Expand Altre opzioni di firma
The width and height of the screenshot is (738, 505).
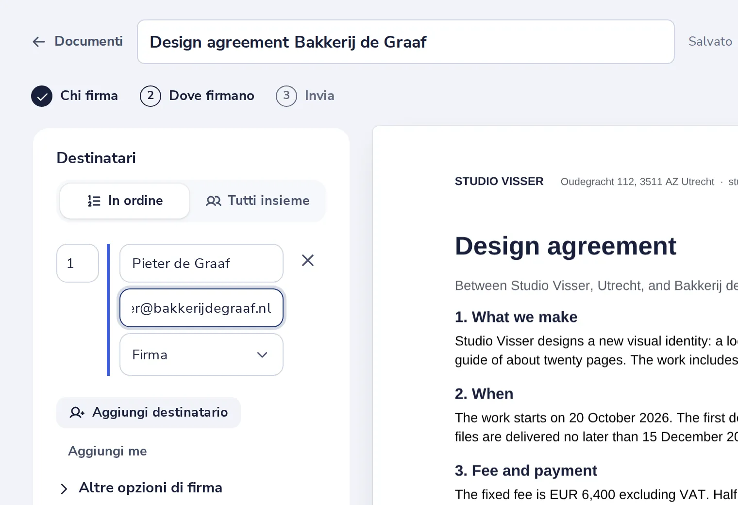pyautogui.click(x=141, y=488)
